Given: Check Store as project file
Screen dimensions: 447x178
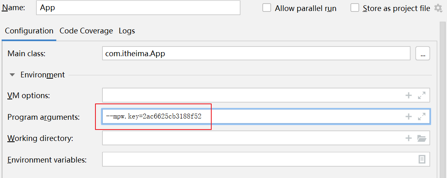Looking at the screenshot, I should [x=355, y=8].
